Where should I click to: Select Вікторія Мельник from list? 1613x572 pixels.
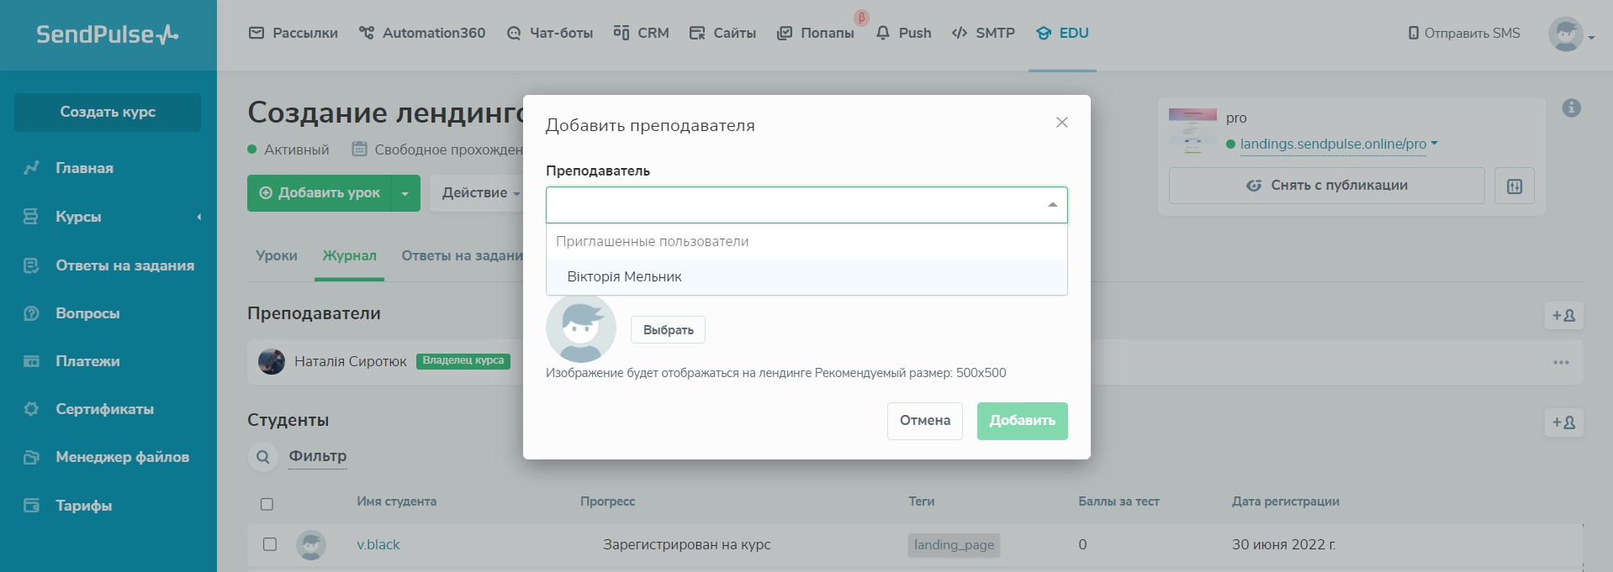click(x=806, y=276)
